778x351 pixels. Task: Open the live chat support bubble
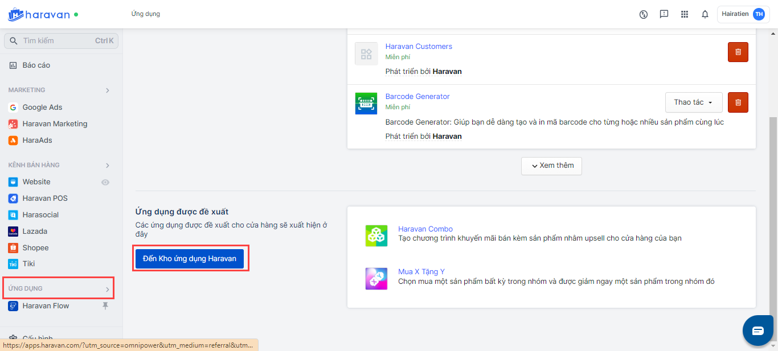click(x=757, y=331)
